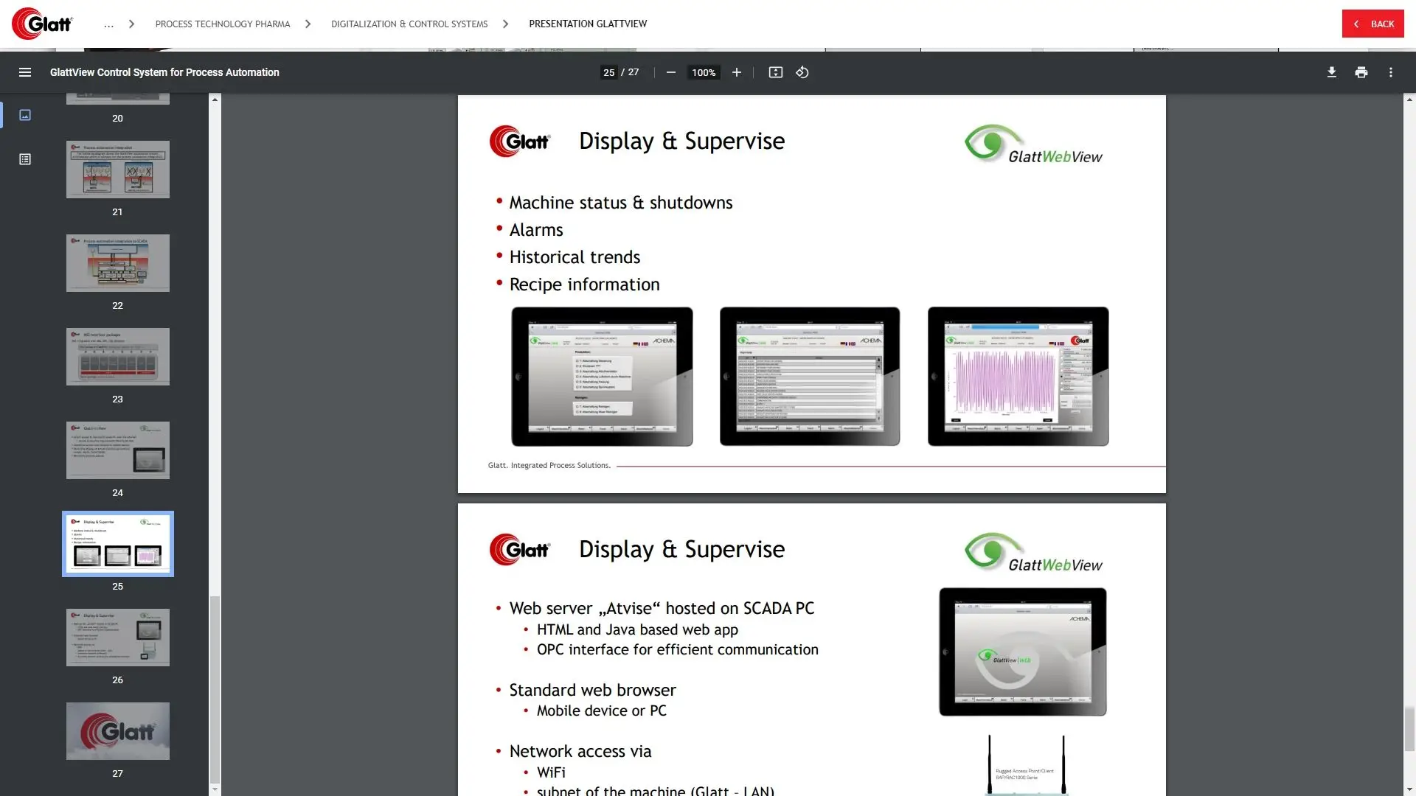Viewport: 1416px width, 796px height.
Task: Click the Glatt logo in the header
Action: [x=42, y=24]
